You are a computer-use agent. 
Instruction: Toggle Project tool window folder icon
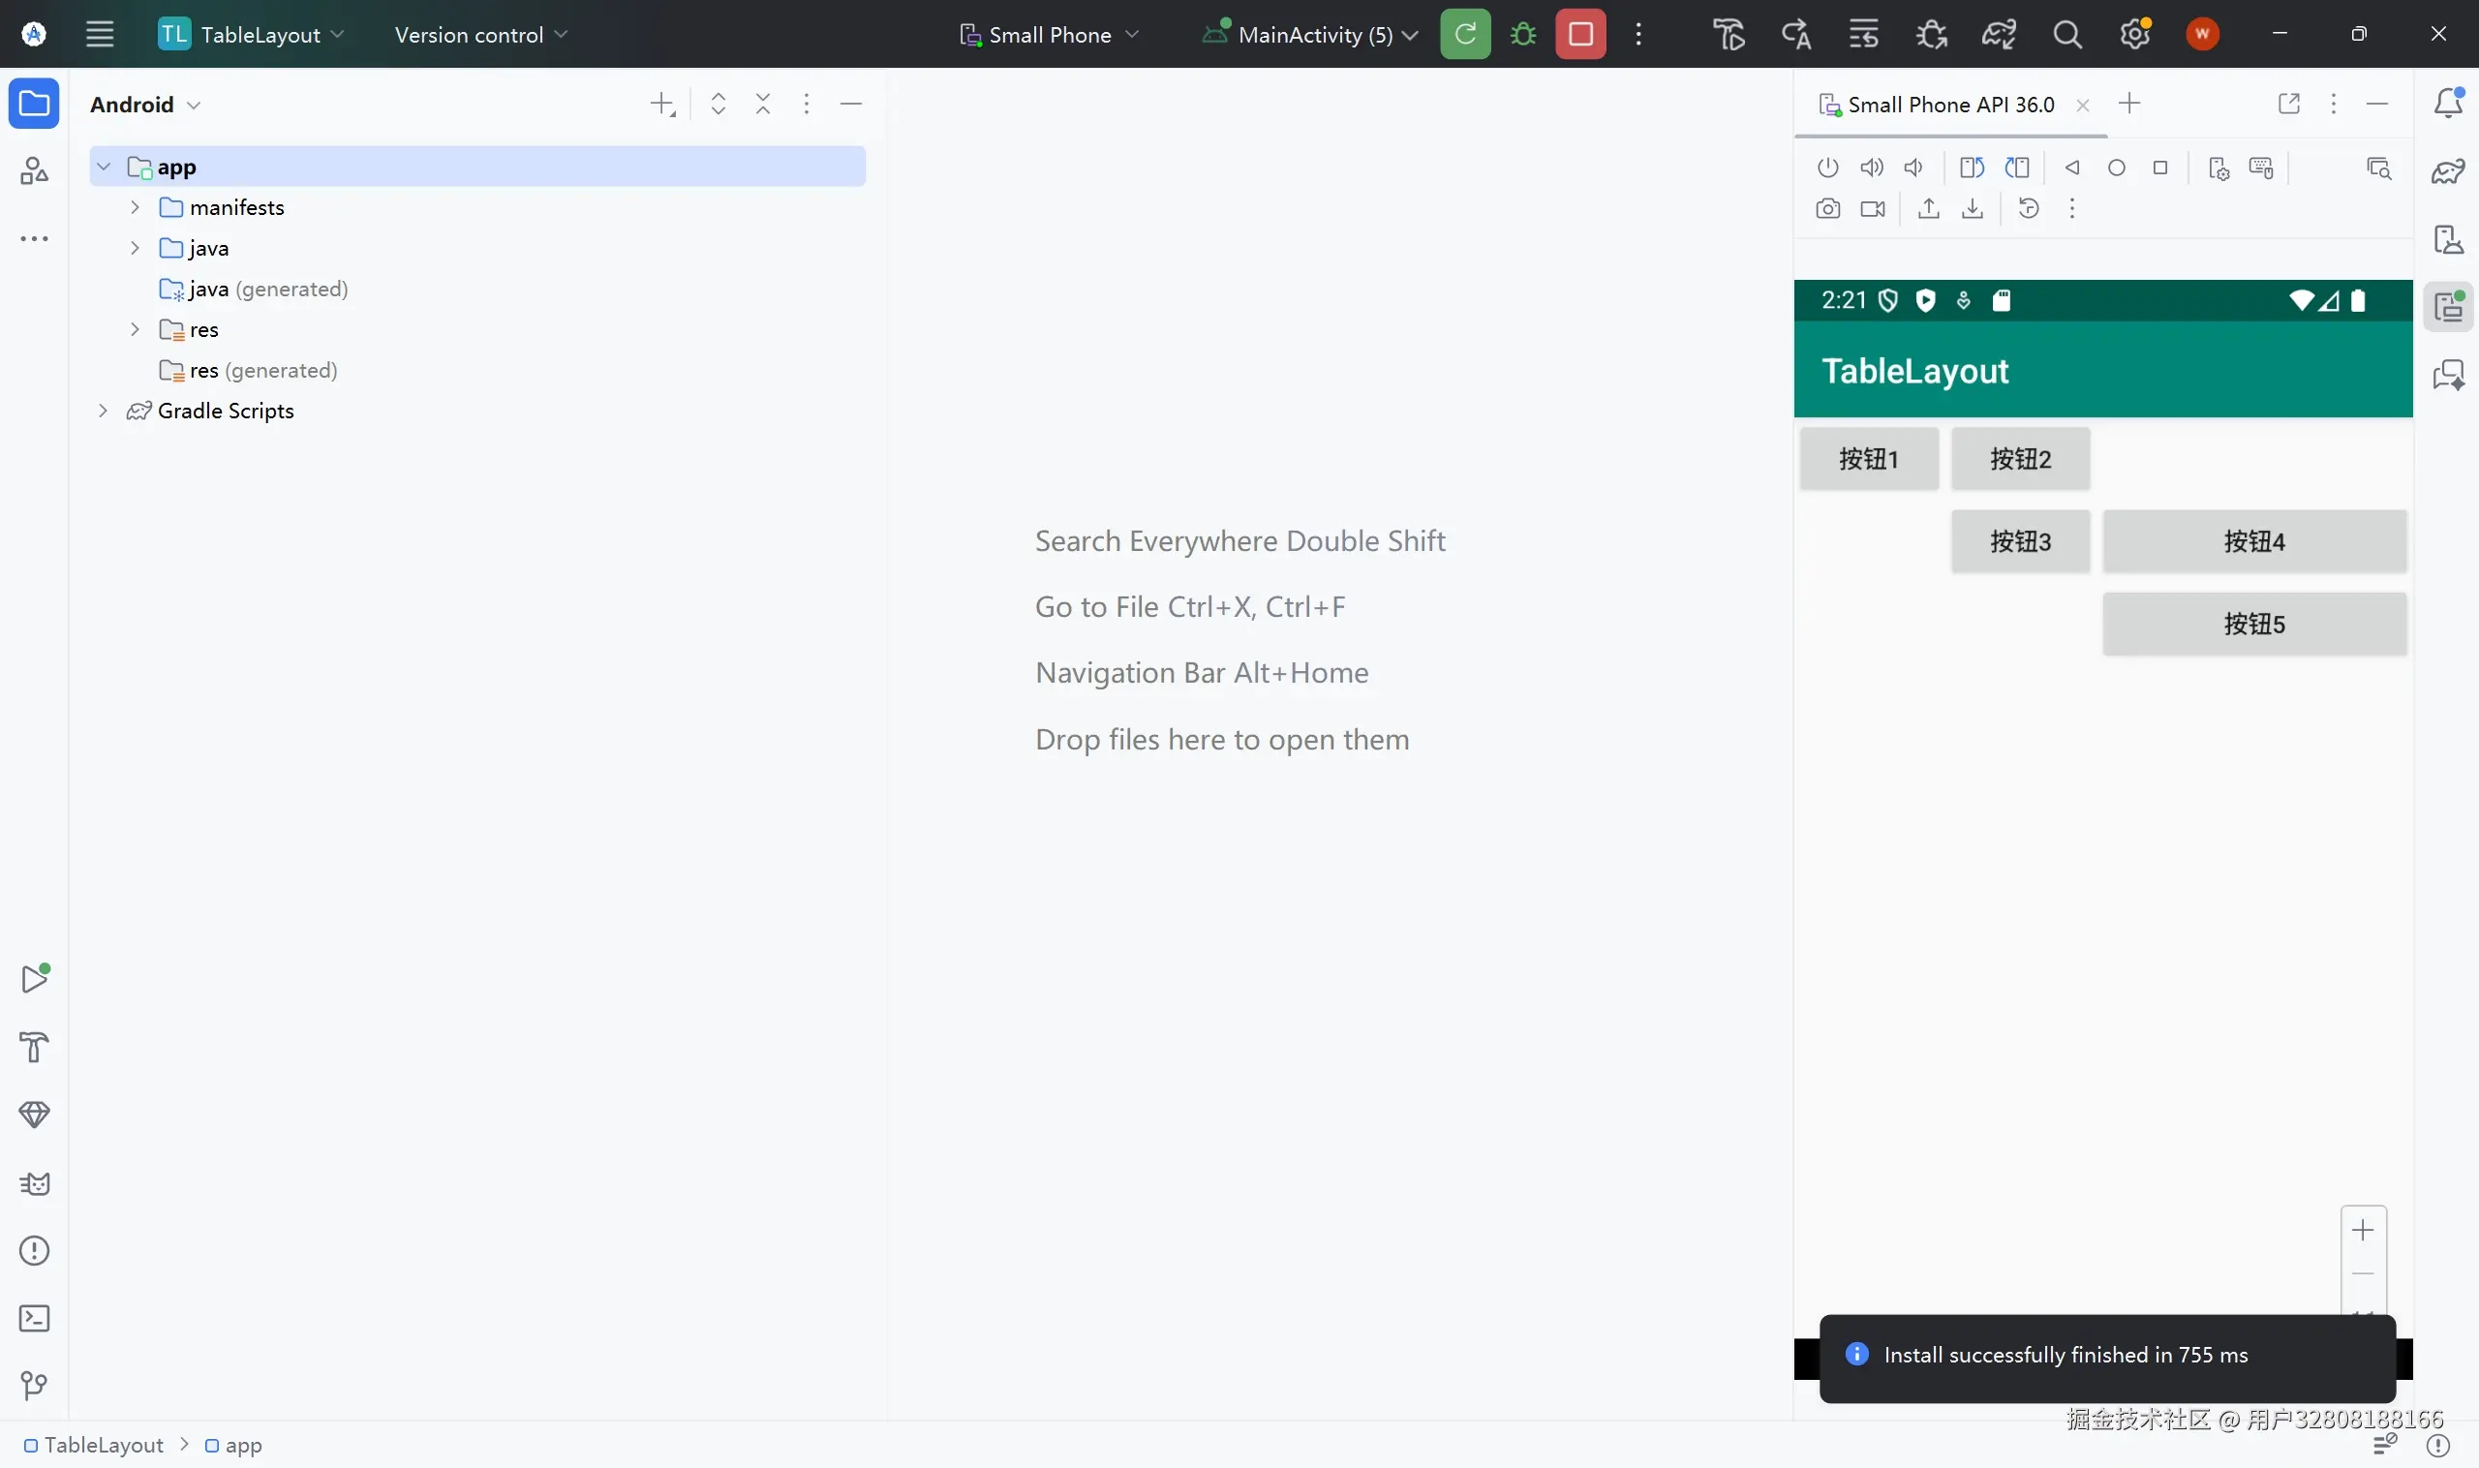tap(35, 103)
